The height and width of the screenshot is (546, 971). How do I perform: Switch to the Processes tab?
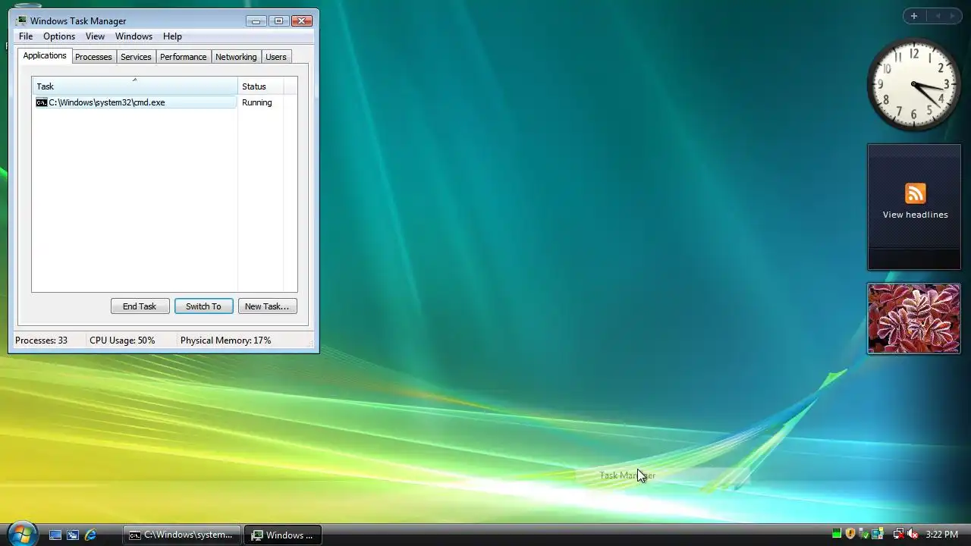[x=93, y=57]
